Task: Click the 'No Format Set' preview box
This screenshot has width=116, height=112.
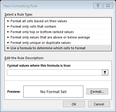Action: tap(53, 92)
